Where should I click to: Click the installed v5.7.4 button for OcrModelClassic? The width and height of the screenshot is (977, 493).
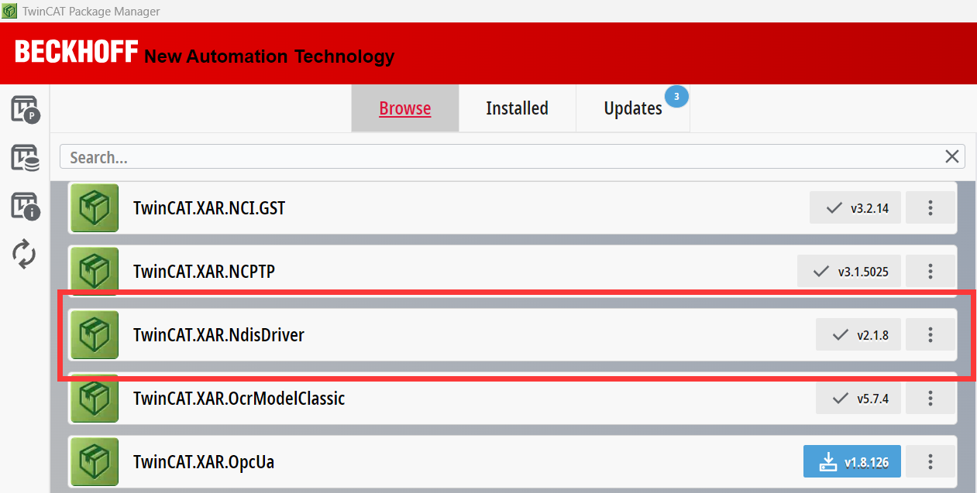(858, 399)
